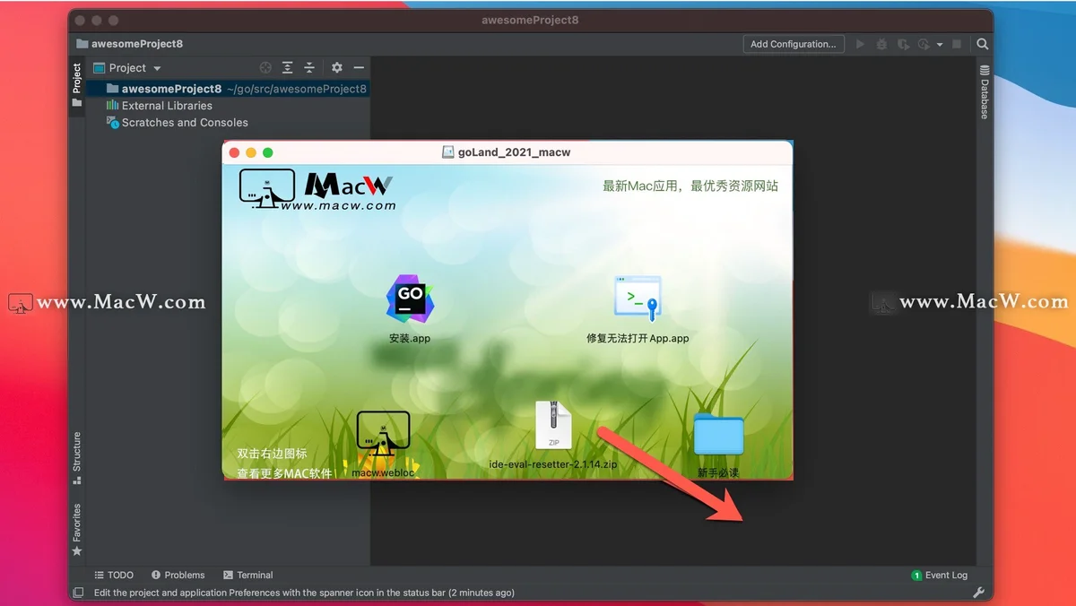Open the TODO tool window tab
Image resolution: width=1076 pixels, height=606 pixels.
114,576
